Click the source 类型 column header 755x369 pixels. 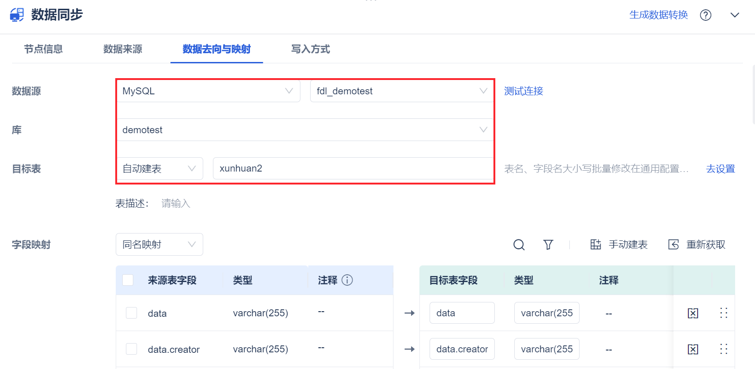(x=243, y=280)
